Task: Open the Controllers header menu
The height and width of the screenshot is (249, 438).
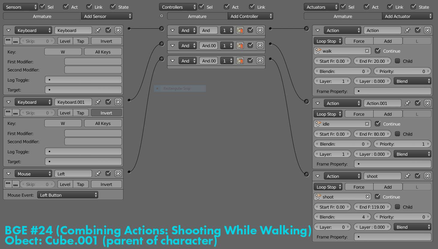Action: click(x=178, y=7)
